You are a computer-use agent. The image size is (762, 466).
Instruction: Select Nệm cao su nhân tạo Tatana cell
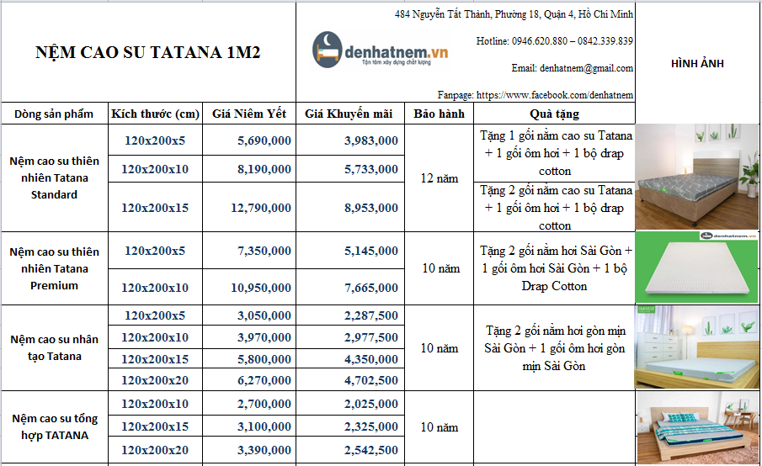click(x=55, y=347)
